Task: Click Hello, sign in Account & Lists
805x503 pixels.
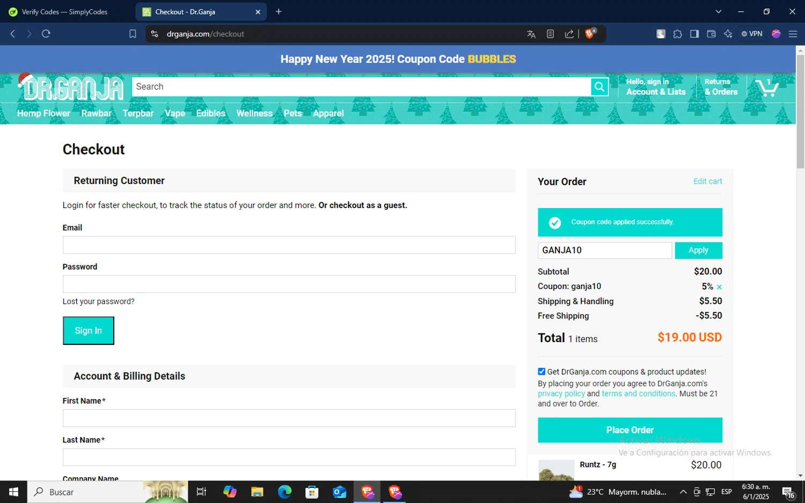Action: pyautogui.click(x=656, y=87)
